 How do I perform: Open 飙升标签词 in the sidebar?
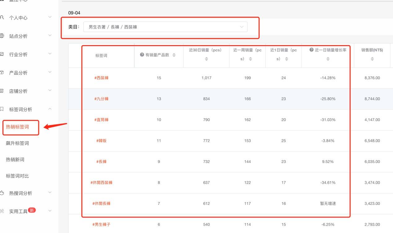coord(17,143)
